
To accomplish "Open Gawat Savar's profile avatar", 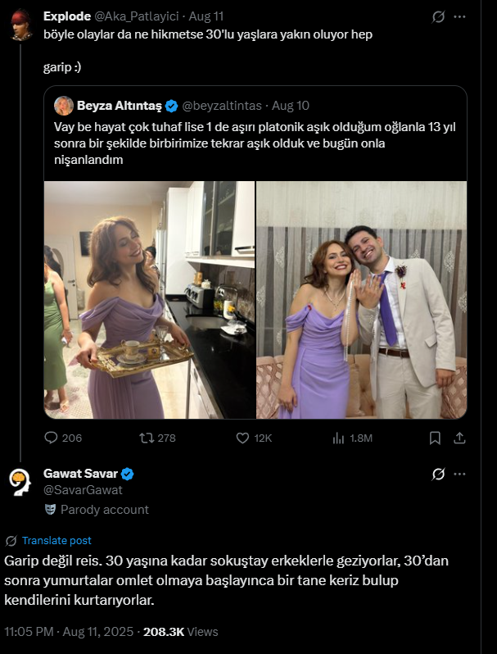I will [21, 482].
